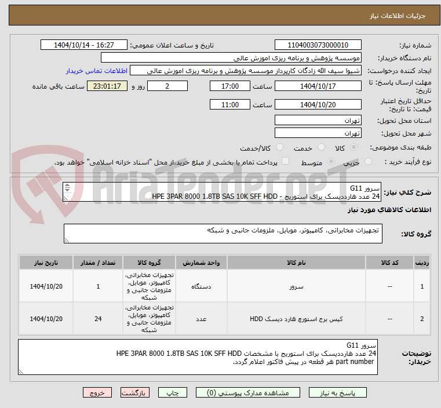The width and height of the screenshot is (441, 408).
Task: Click the ایجاد کننده درخواست field
Action: click(246, 71)
